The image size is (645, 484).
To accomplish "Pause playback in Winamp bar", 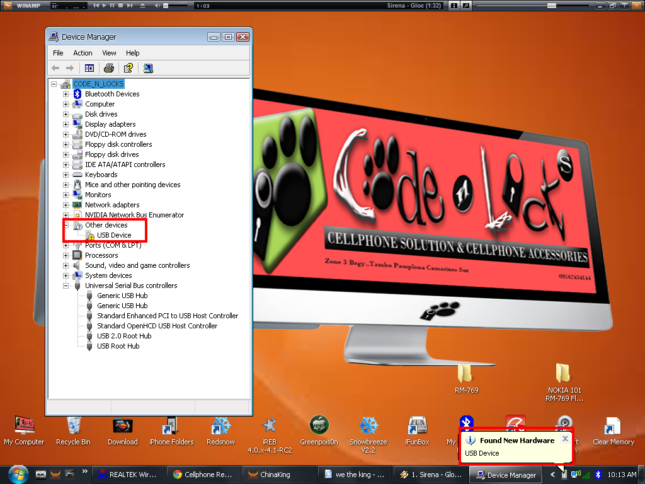I will tap(112, 5).
